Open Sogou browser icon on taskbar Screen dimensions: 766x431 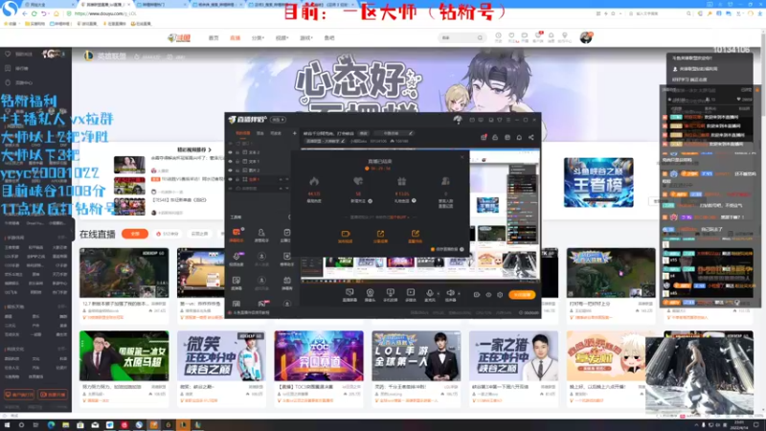point(139,425)
